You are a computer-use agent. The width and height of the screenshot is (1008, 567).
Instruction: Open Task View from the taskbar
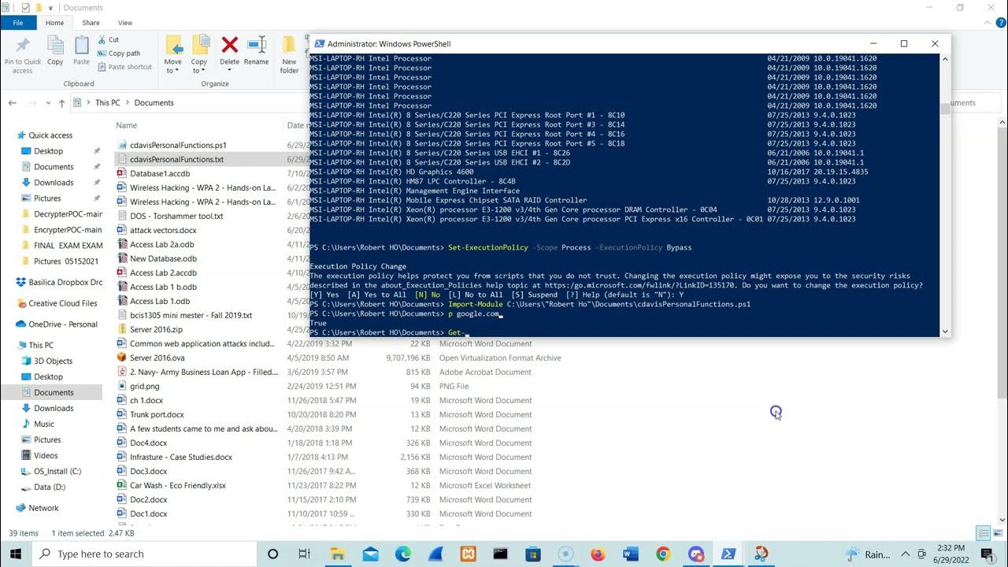[x=305, y=554]
